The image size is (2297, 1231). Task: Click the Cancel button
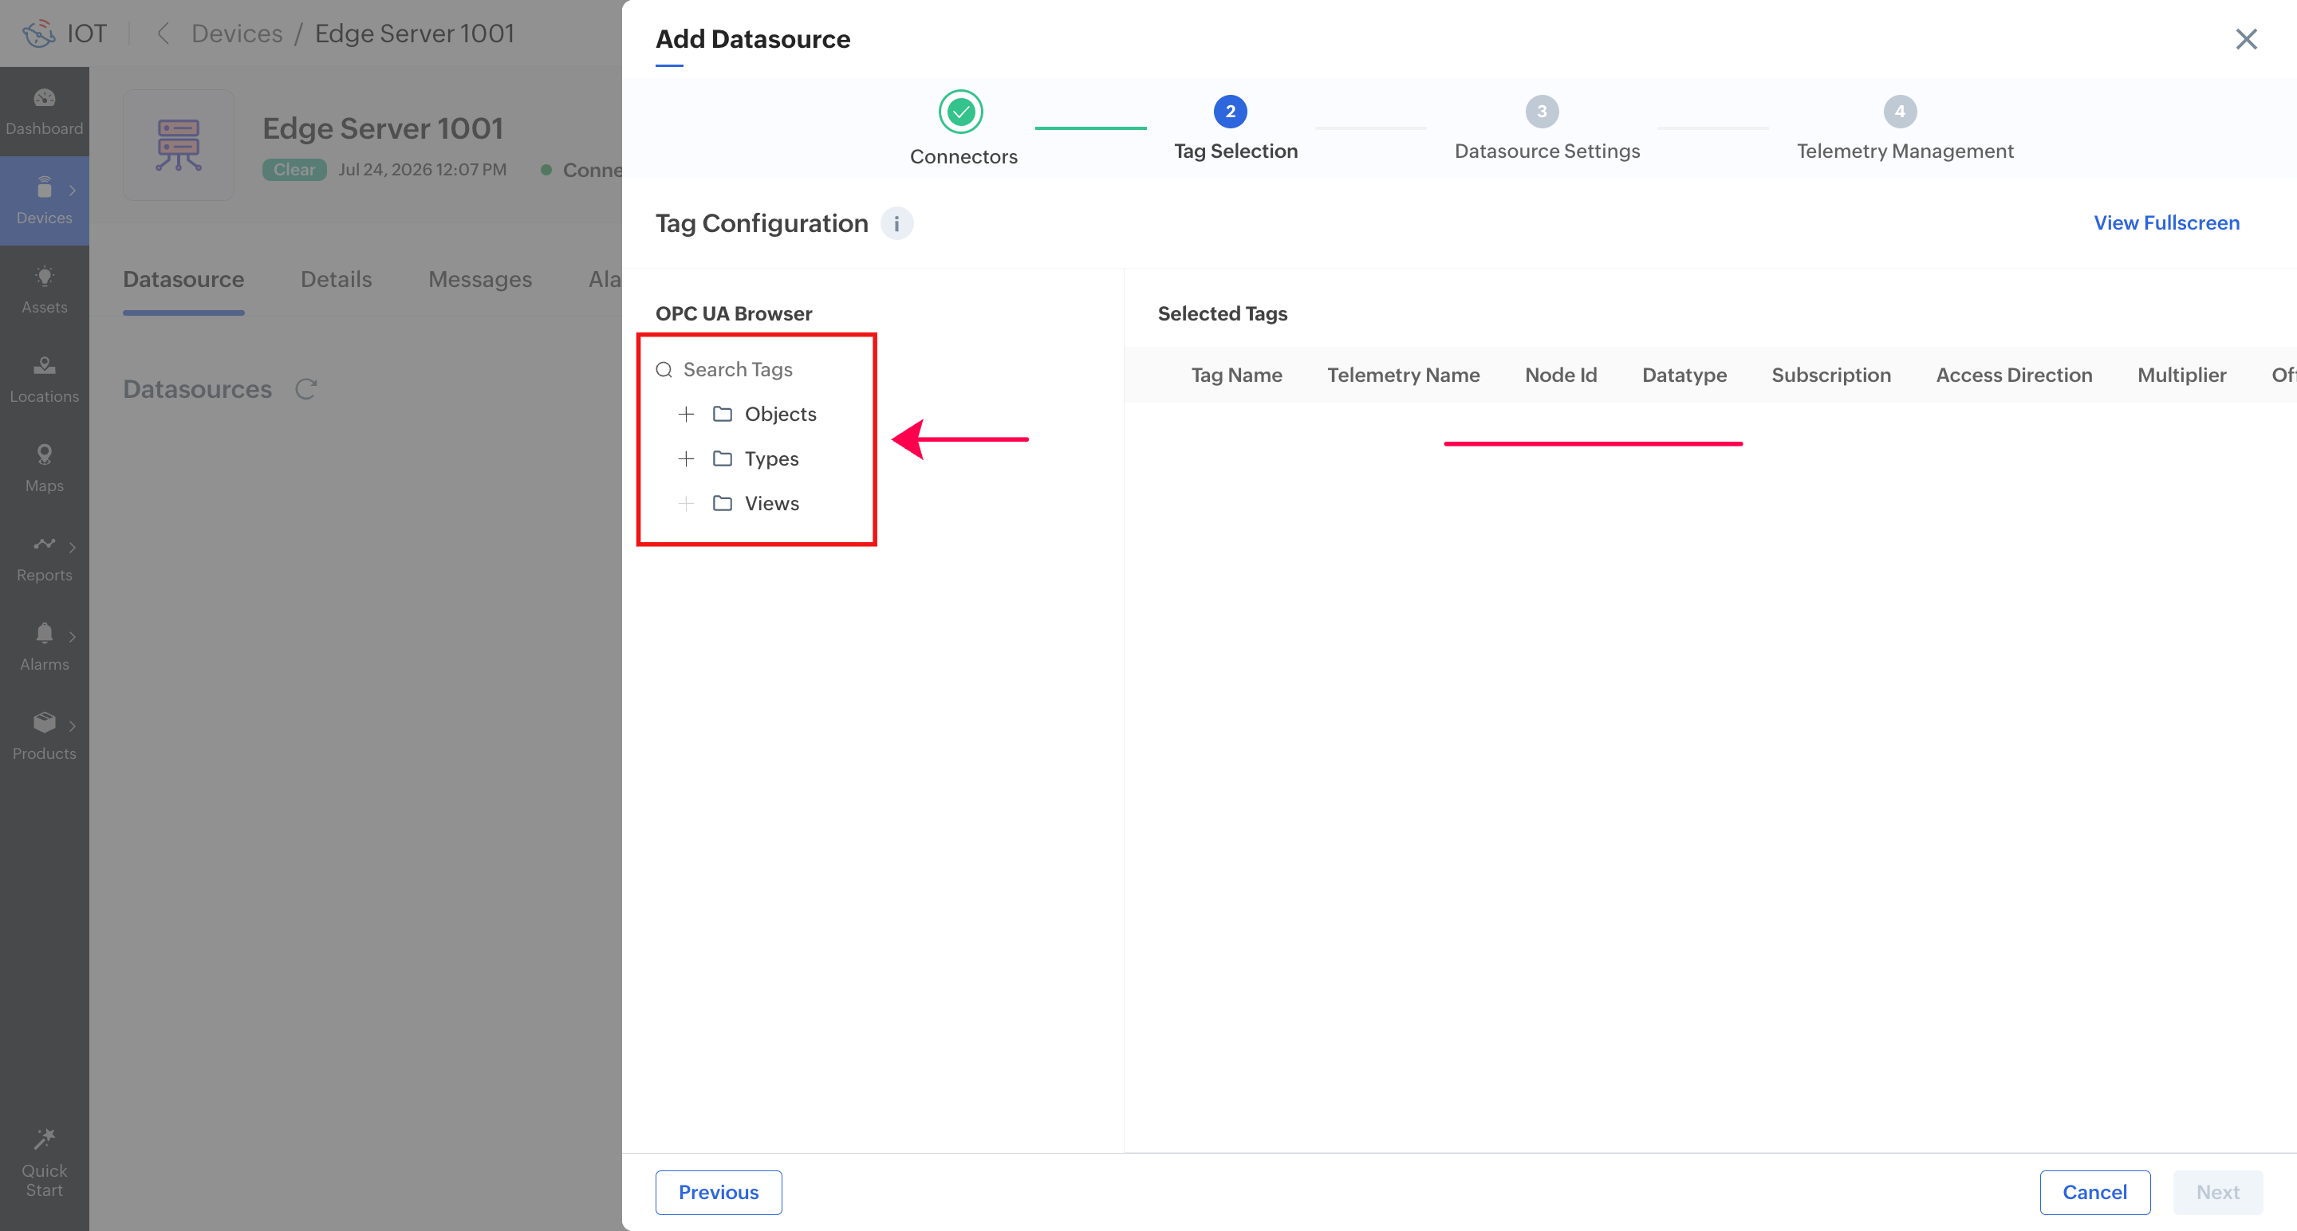pos(2094,1192)
